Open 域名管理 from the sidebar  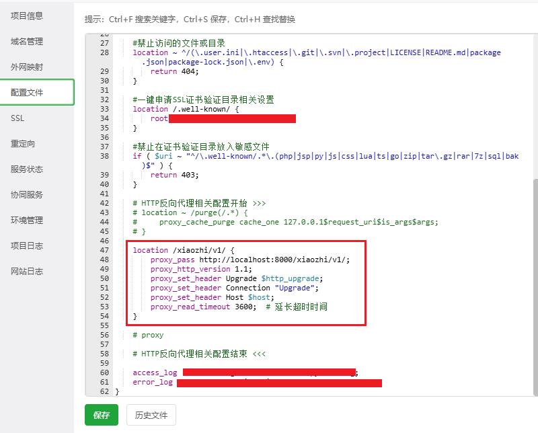26,42
